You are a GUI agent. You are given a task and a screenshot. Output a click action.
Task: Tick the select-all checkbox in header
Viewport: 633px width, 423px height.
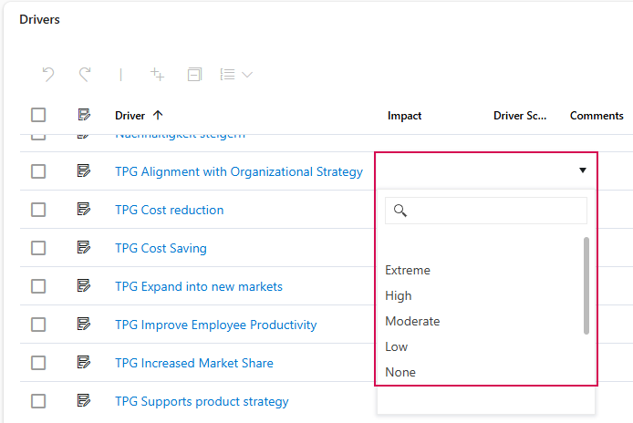38,115
